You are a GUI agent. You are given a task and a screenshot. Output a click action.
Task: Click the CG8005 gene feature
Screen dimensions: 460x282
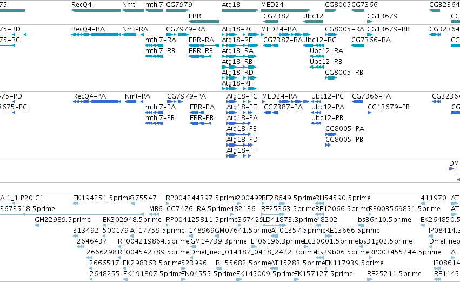[331, 10]
